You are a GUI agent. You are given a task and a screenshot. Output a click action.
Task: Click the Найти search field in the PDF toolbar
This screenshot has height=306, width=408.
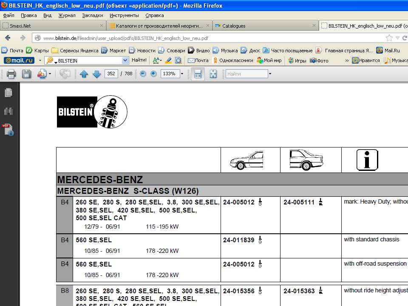click(246, 74)
